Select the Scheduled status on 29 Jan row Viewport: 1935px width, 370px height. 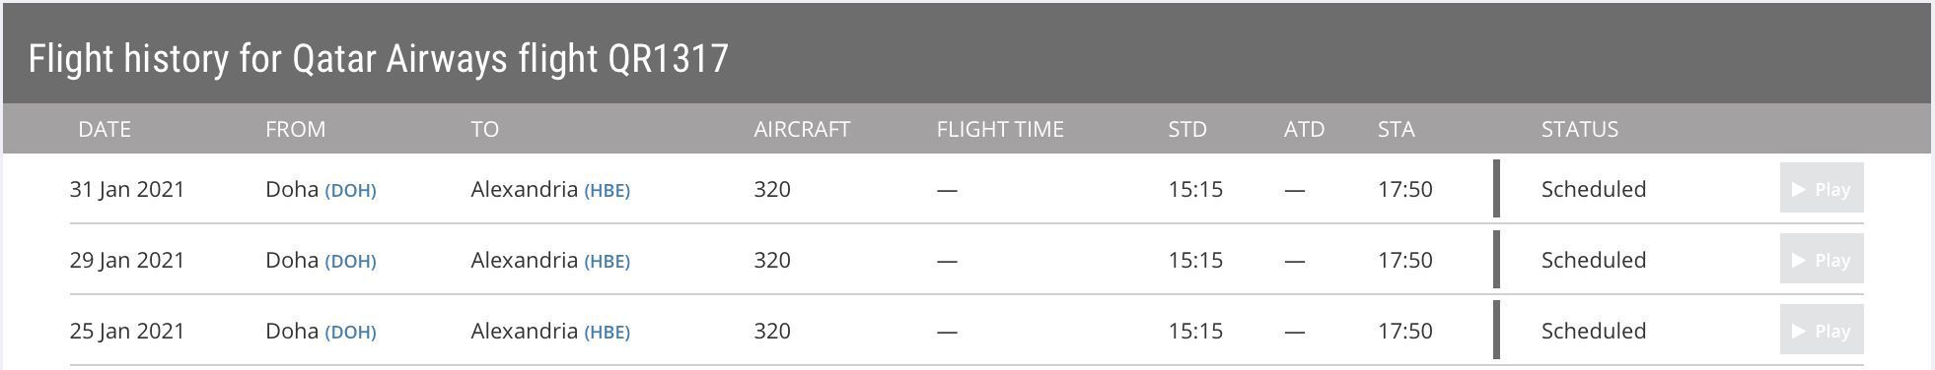[x=1594, y=260]
